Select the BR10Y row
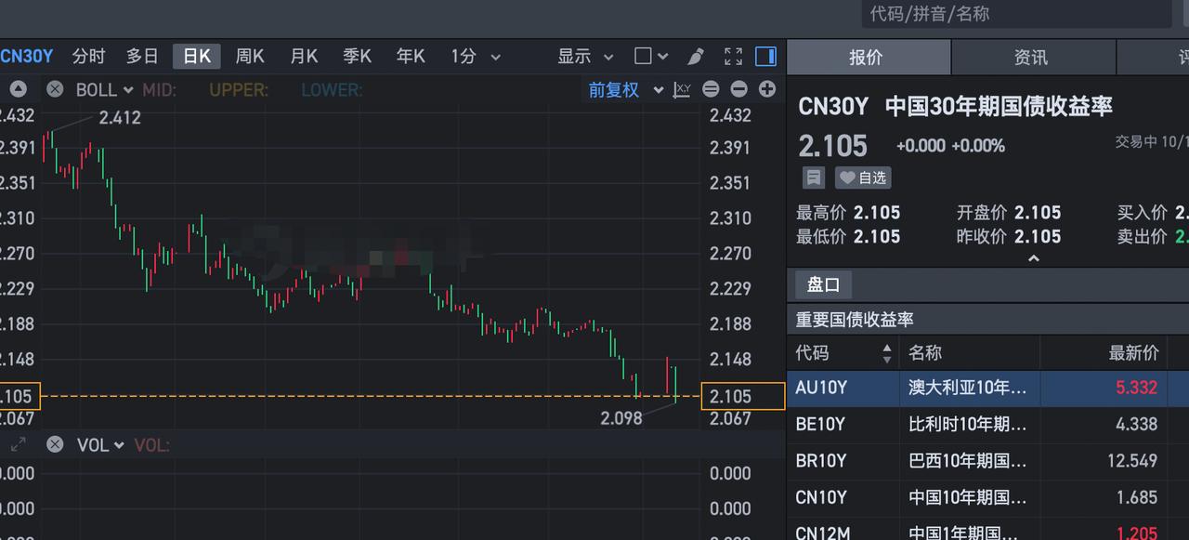Image resolution: width=1189 pixels, height=540 pixels. [987, 460]
